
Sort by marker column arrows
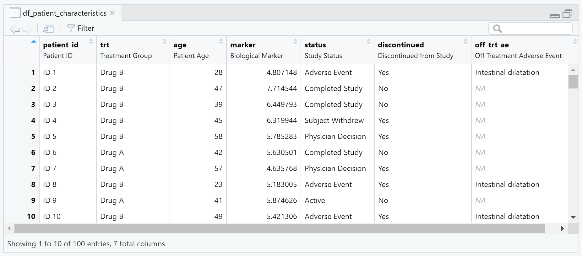point(295,41)
